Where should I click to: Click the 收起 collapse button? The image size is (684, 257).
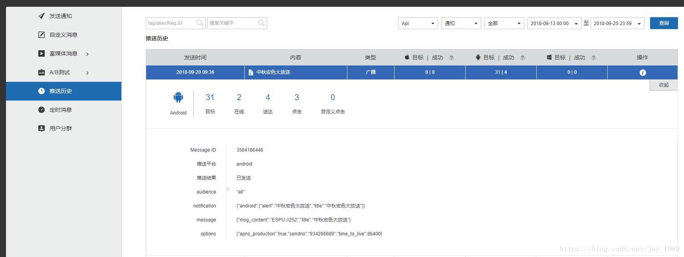point(664,85)
